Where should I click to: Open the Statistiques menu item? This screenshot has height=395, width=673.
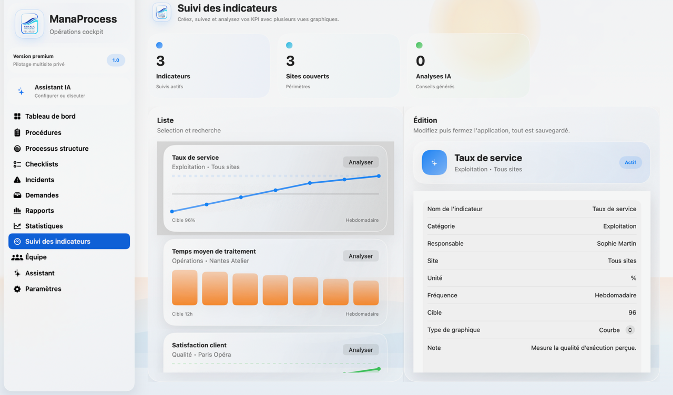point(44,226)
